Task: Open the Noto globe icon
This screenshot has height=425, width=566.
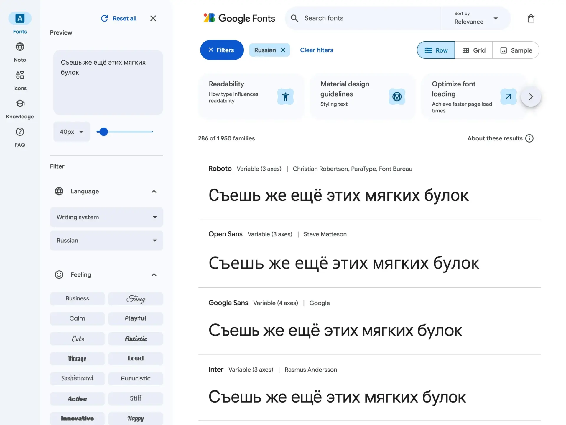Action: click(x=20, y=47)
